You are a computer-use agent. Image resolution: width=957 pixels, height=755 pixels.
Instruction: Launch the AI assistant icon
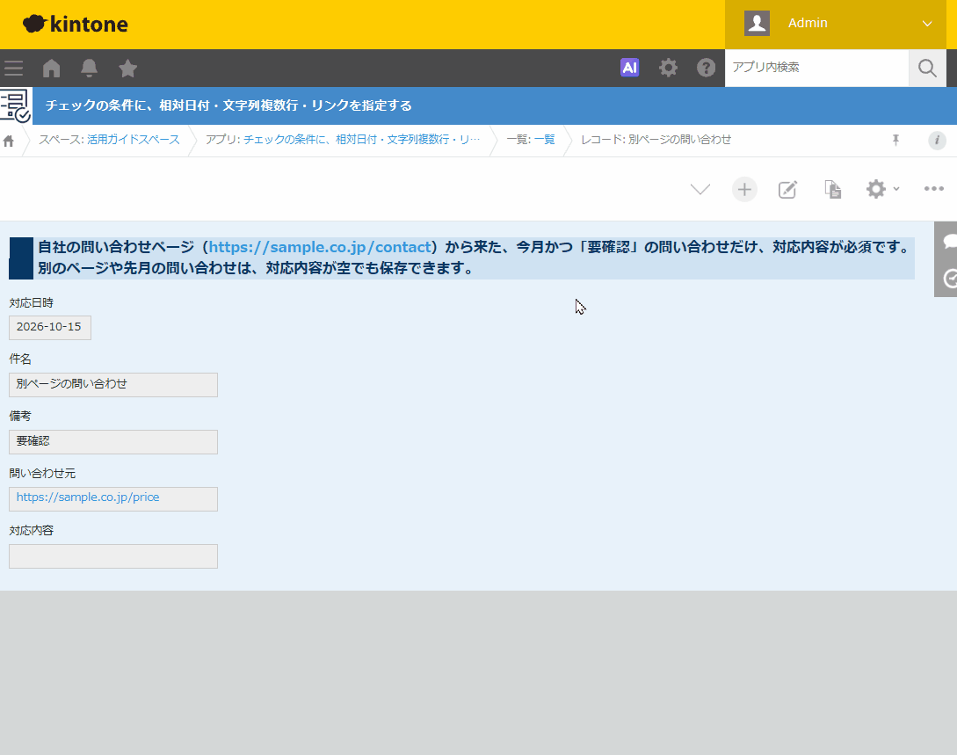click(629, 67)
